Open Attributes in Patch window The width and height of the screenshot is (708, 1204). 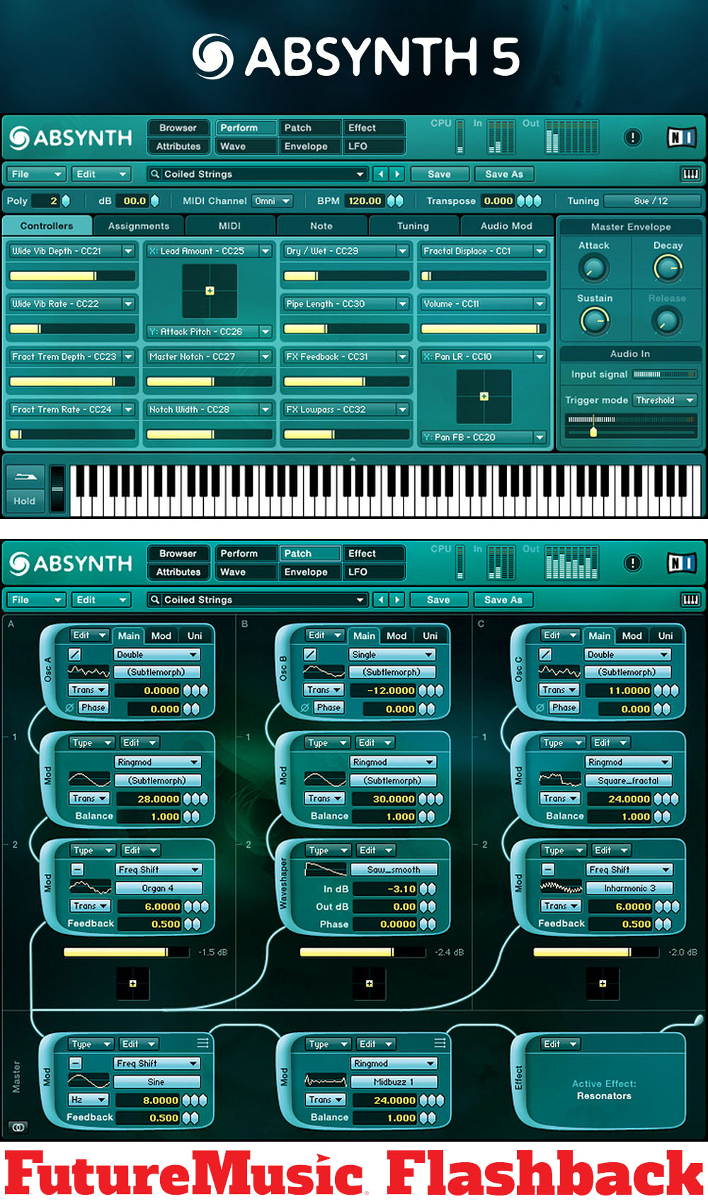pyautogui.click(x=178, y=572)
